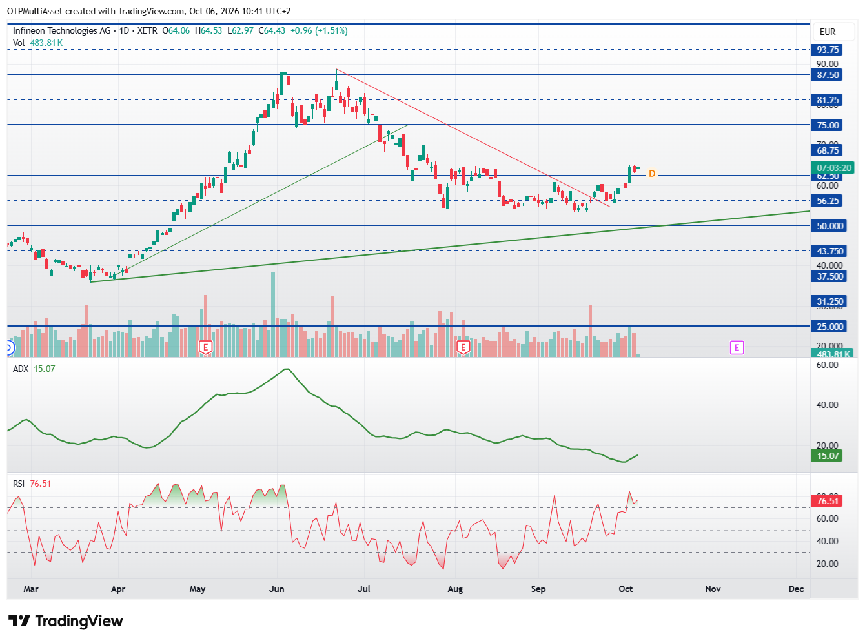Select the Vol 483.81K indicator legend
The height and width of the screenshot is (643, 865).
pyautogui.click(x=38, y=43)
